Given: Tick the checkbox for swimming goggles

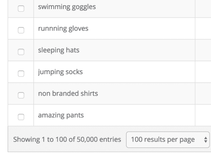Looking at the screenshot, I should 21,9.
